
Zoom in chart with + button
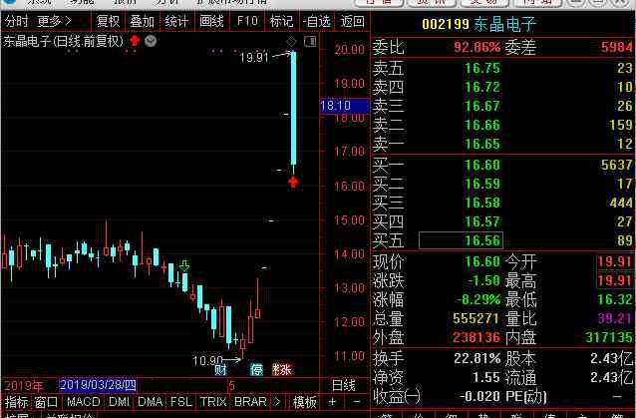click(333, 402)
